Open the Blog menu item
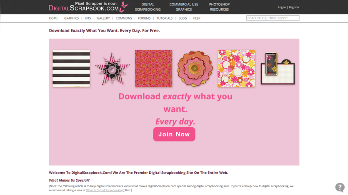 point(183,18)
